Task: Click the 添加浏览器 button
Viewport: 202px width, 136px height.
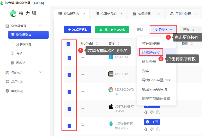Action: (77, 30)
